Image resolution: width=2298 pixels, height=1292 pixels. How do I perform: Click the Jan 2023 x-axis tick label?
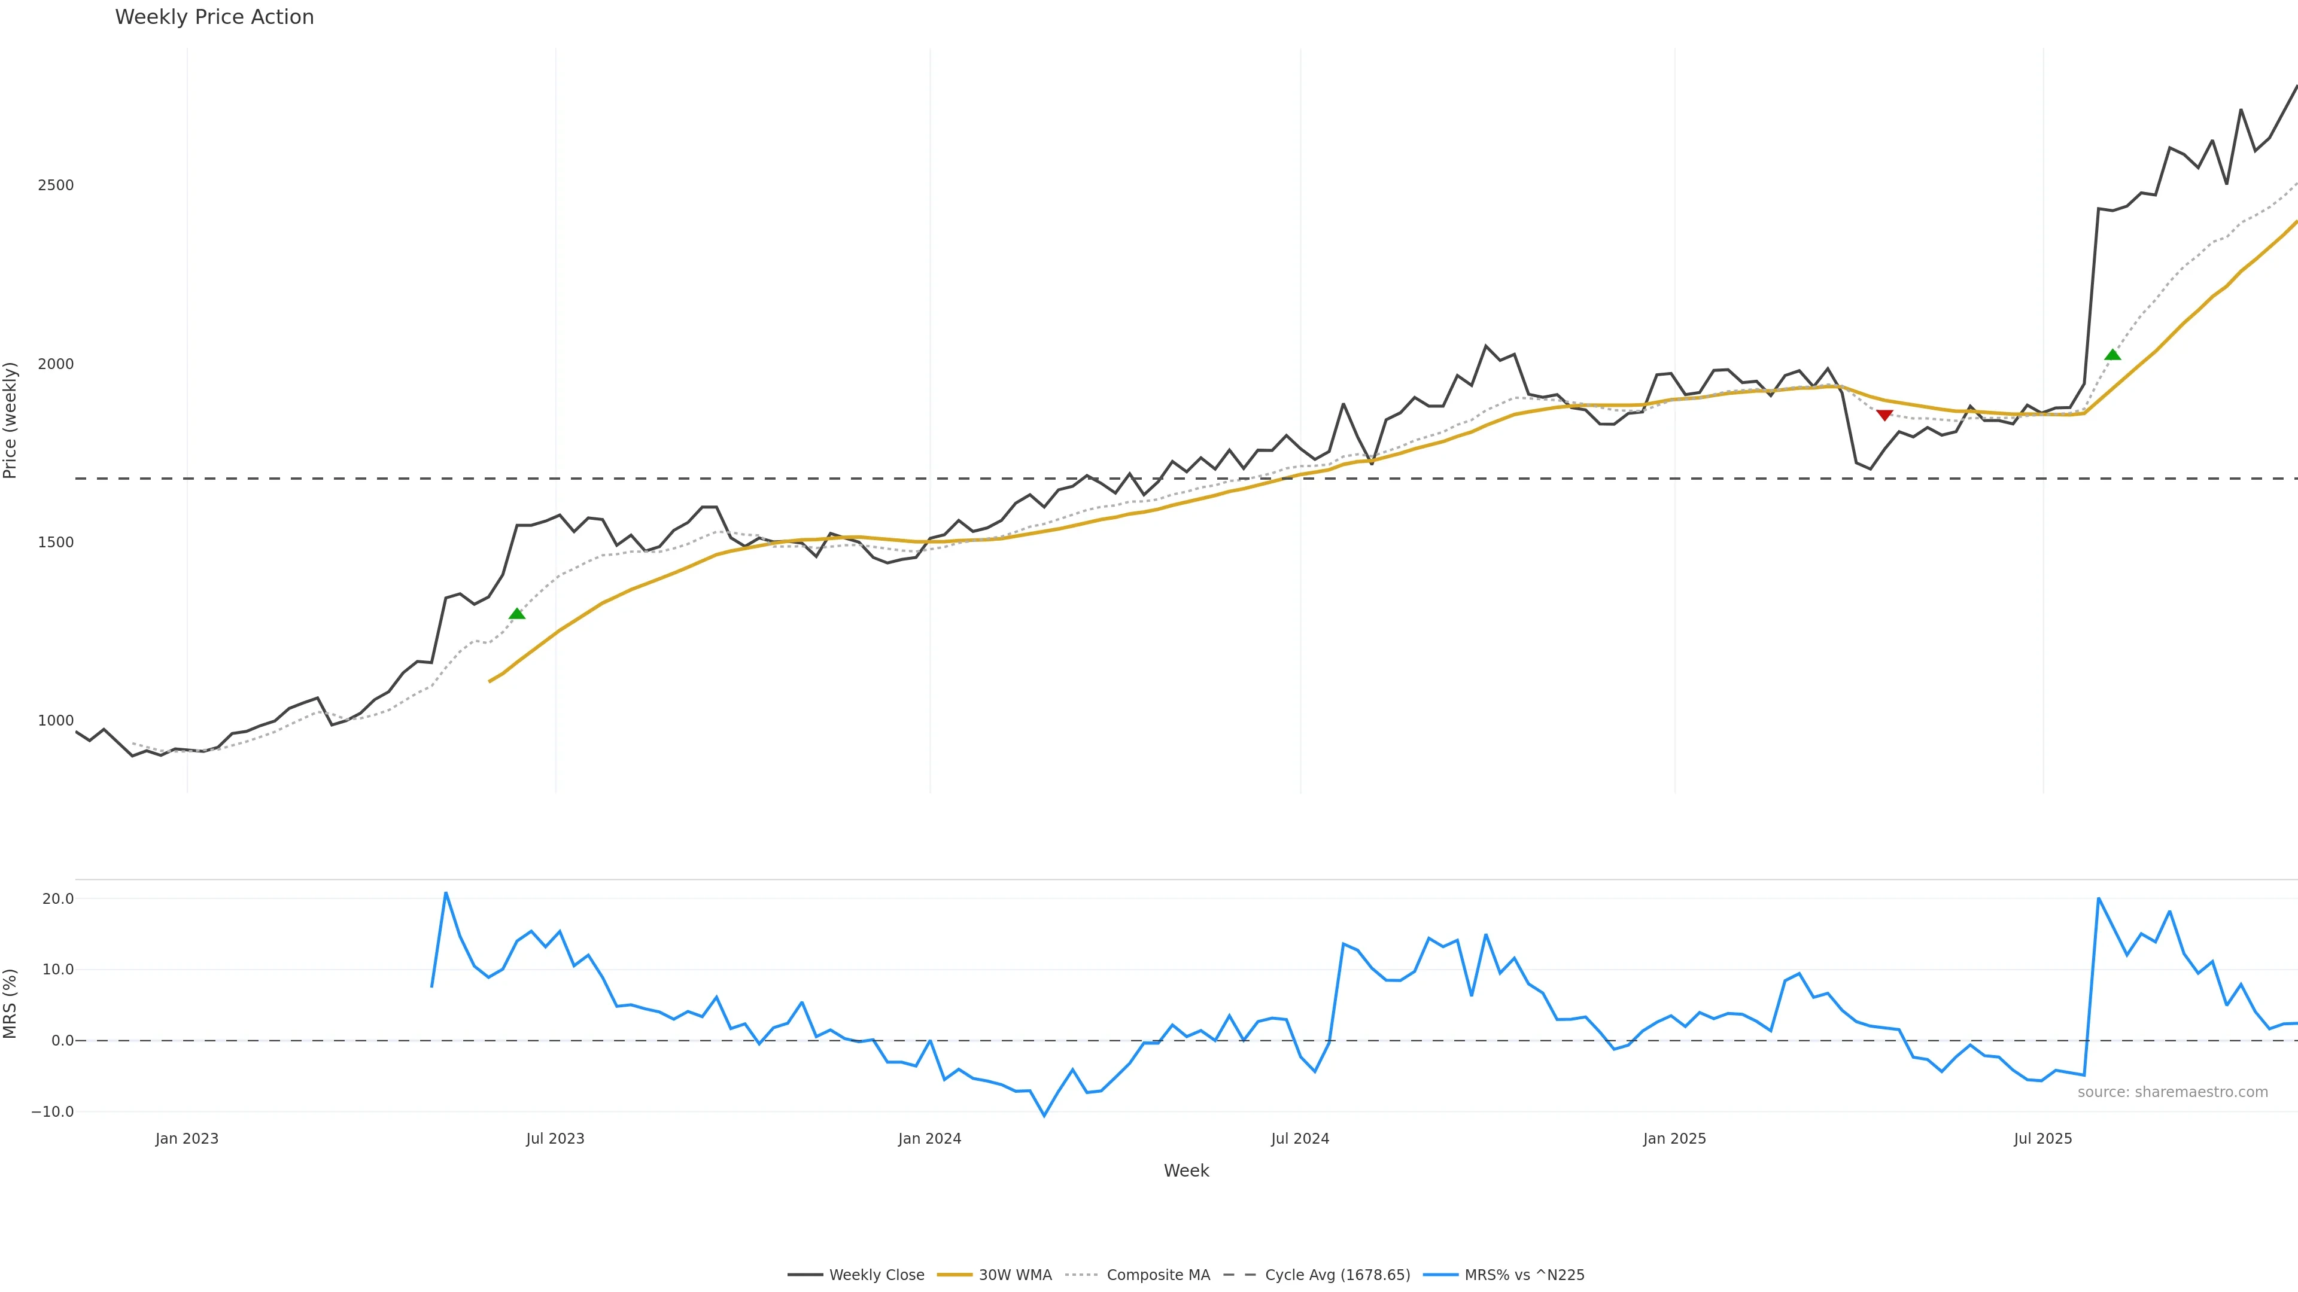pyautogui.click(x=187, y=1139)
